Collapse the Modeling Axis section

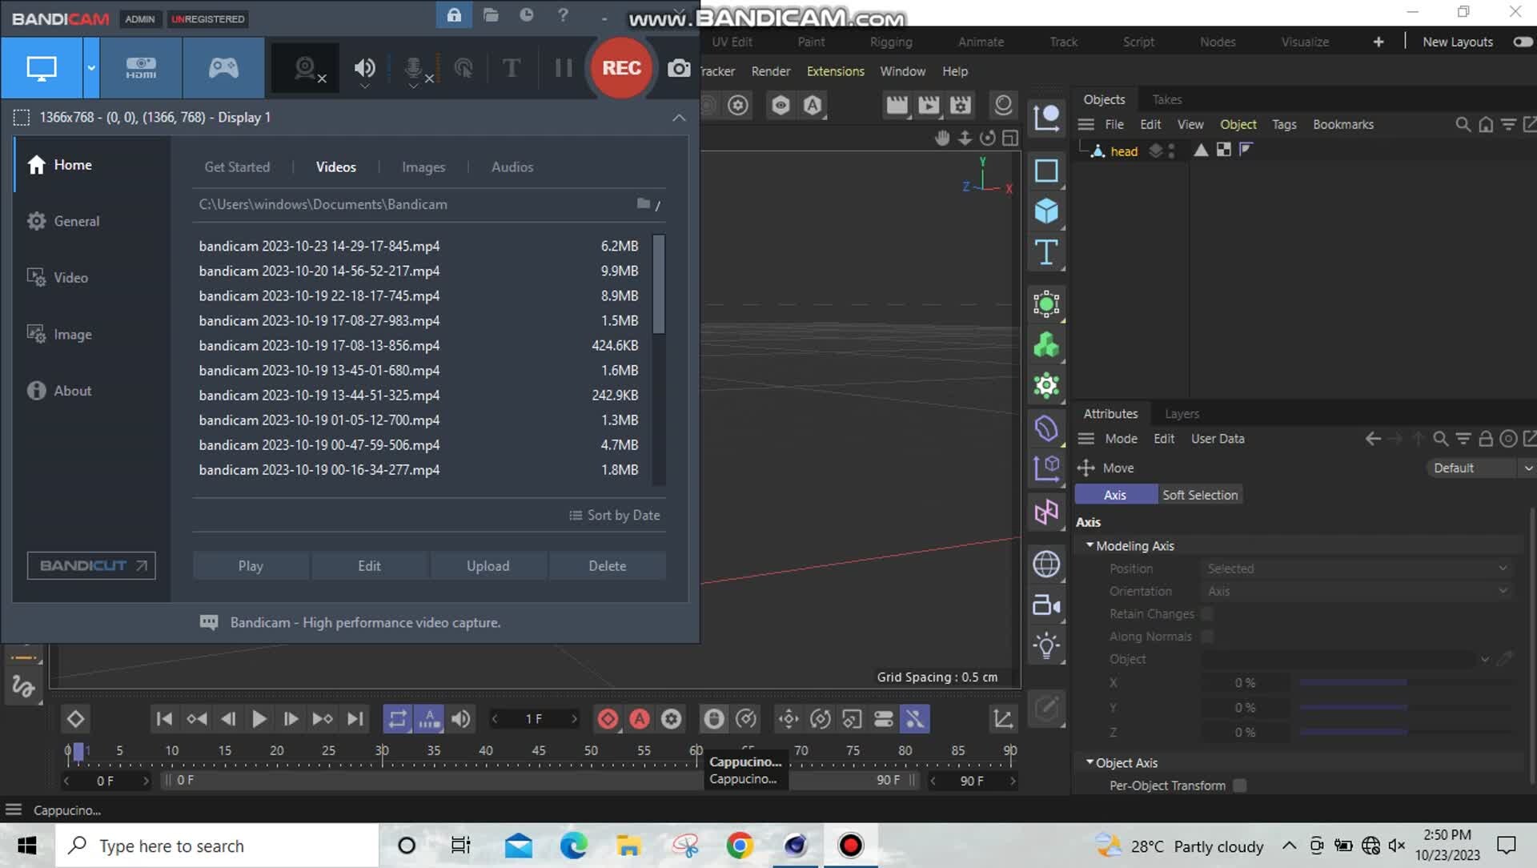(1090, 545)
